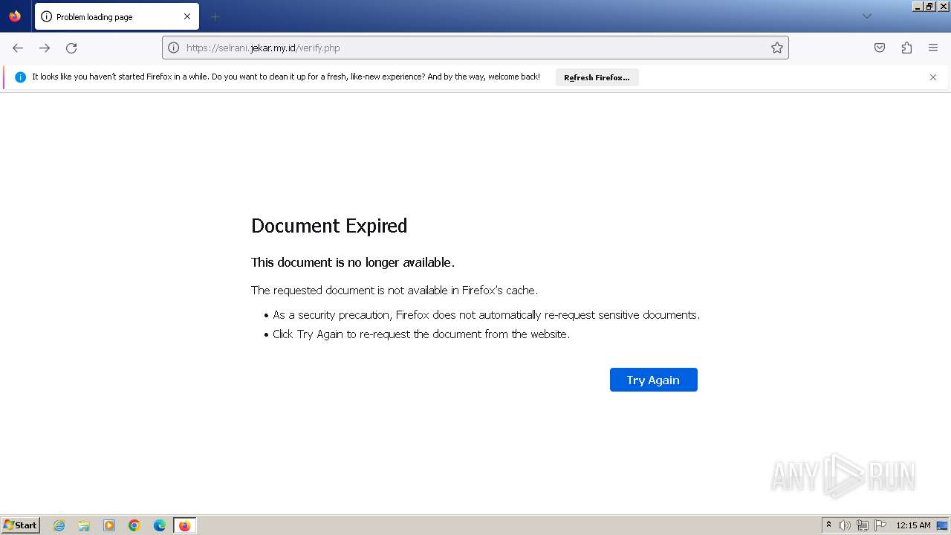Minimize the Firefox window
951x535 pixels.
click(x=918, y=6)
